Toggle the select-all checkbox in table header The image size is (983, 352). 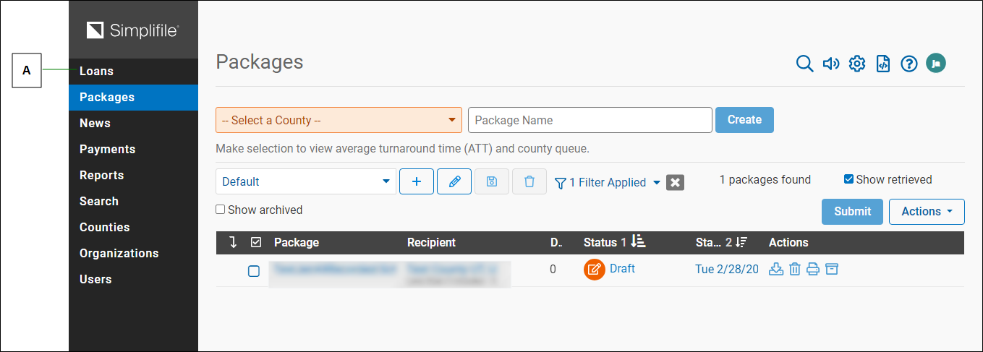tap(256, 243)
